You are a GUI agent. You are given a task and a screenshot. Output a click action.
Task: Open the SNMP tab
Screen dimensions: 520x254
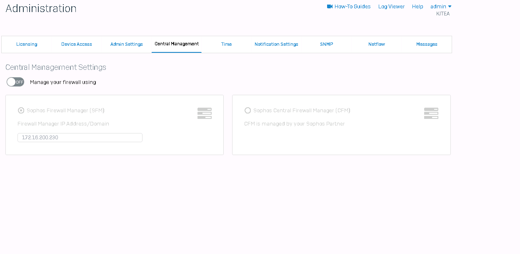[327, 44]
